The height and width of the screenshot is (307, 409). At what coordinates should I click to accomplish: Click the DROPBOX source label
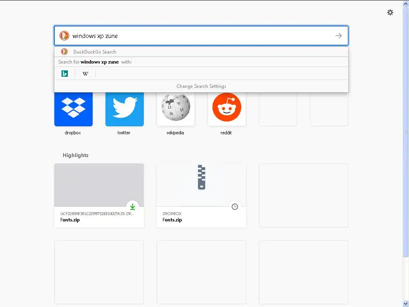(172, 213)
